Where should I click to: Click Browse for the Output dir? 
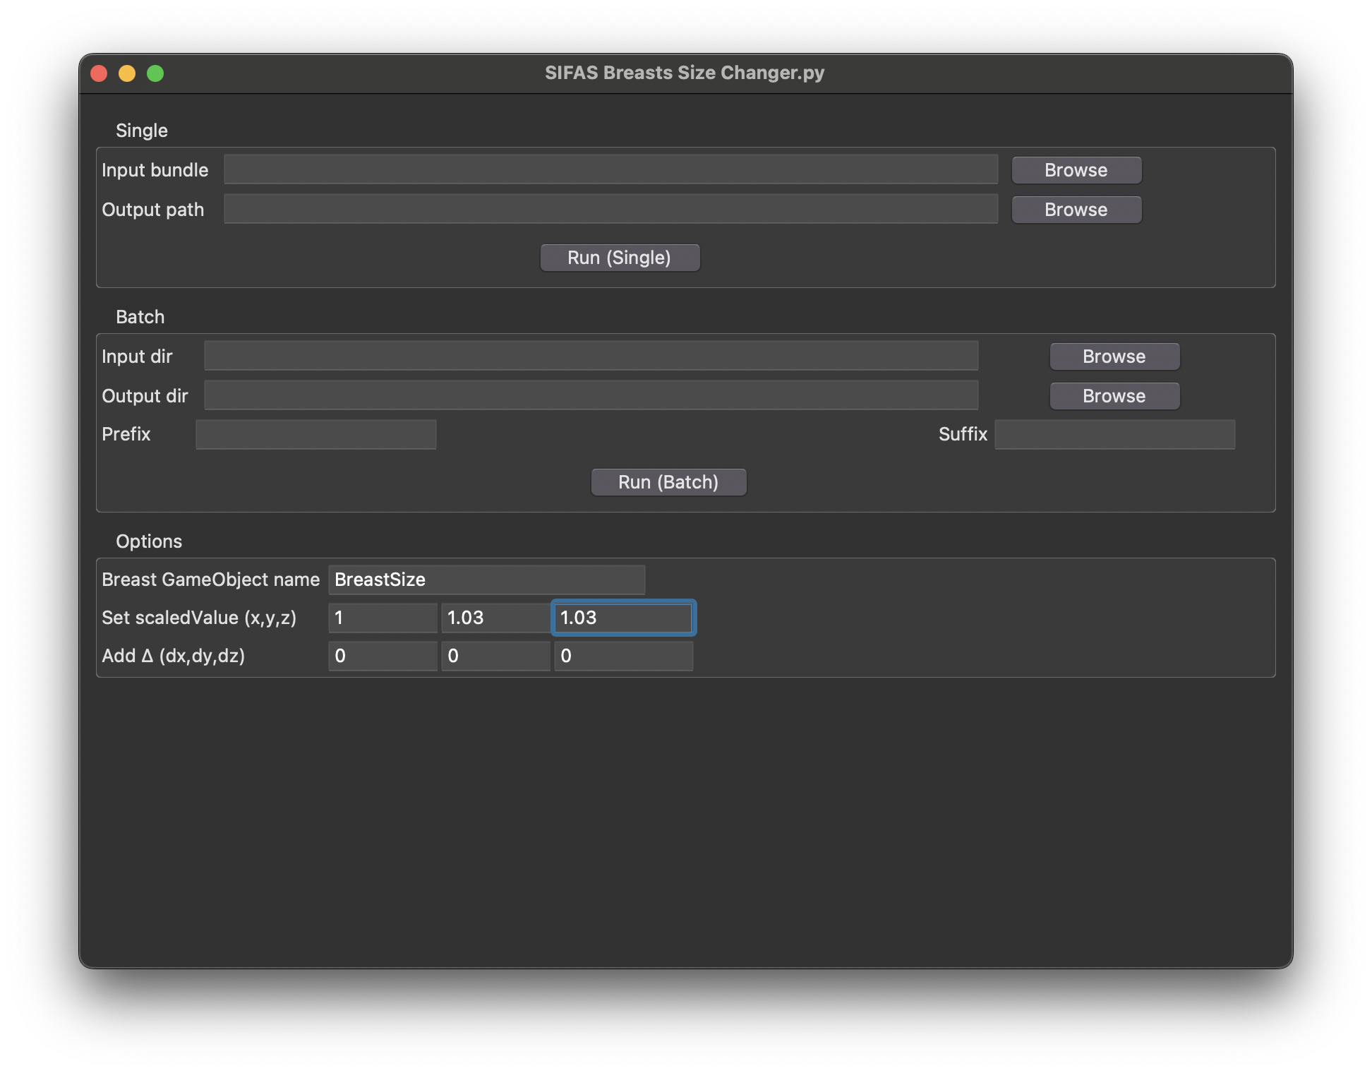click(1114, 396)
